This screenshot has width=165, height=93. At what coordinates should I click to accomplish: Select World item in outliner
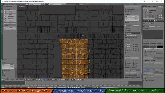(150, 12)
